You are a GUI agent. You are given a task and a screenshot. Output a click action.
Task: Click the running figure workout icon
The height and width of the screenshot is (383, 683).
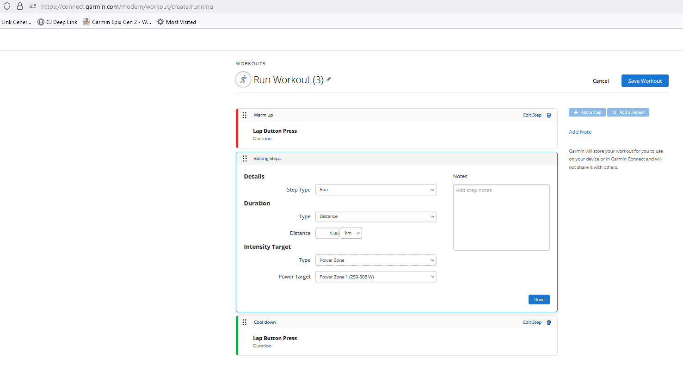243,80
